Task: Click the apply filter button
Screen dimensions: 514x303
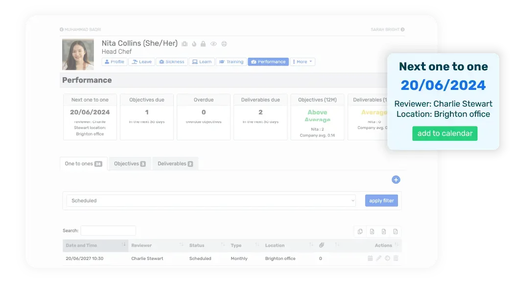Action: (x=381, y=200)
